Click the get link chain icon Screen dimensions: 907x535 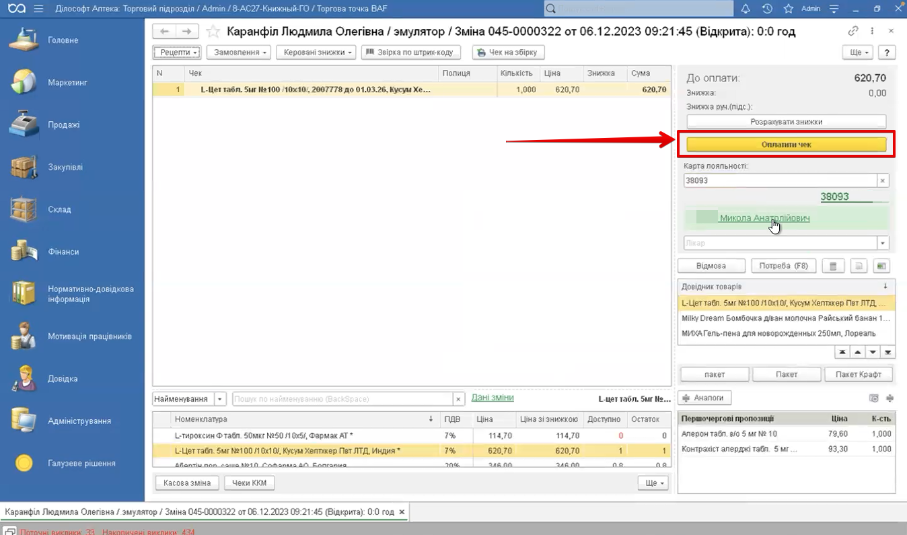(853, 31)
